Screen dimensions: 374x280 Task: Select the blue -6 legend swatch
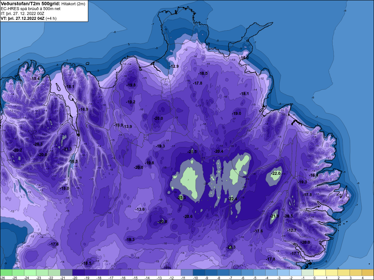coord(247,273)
